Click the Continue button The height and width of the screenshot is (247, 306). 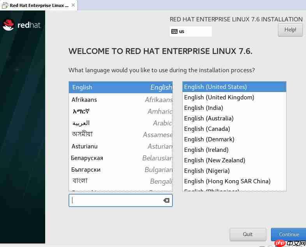tap(288, 234)
